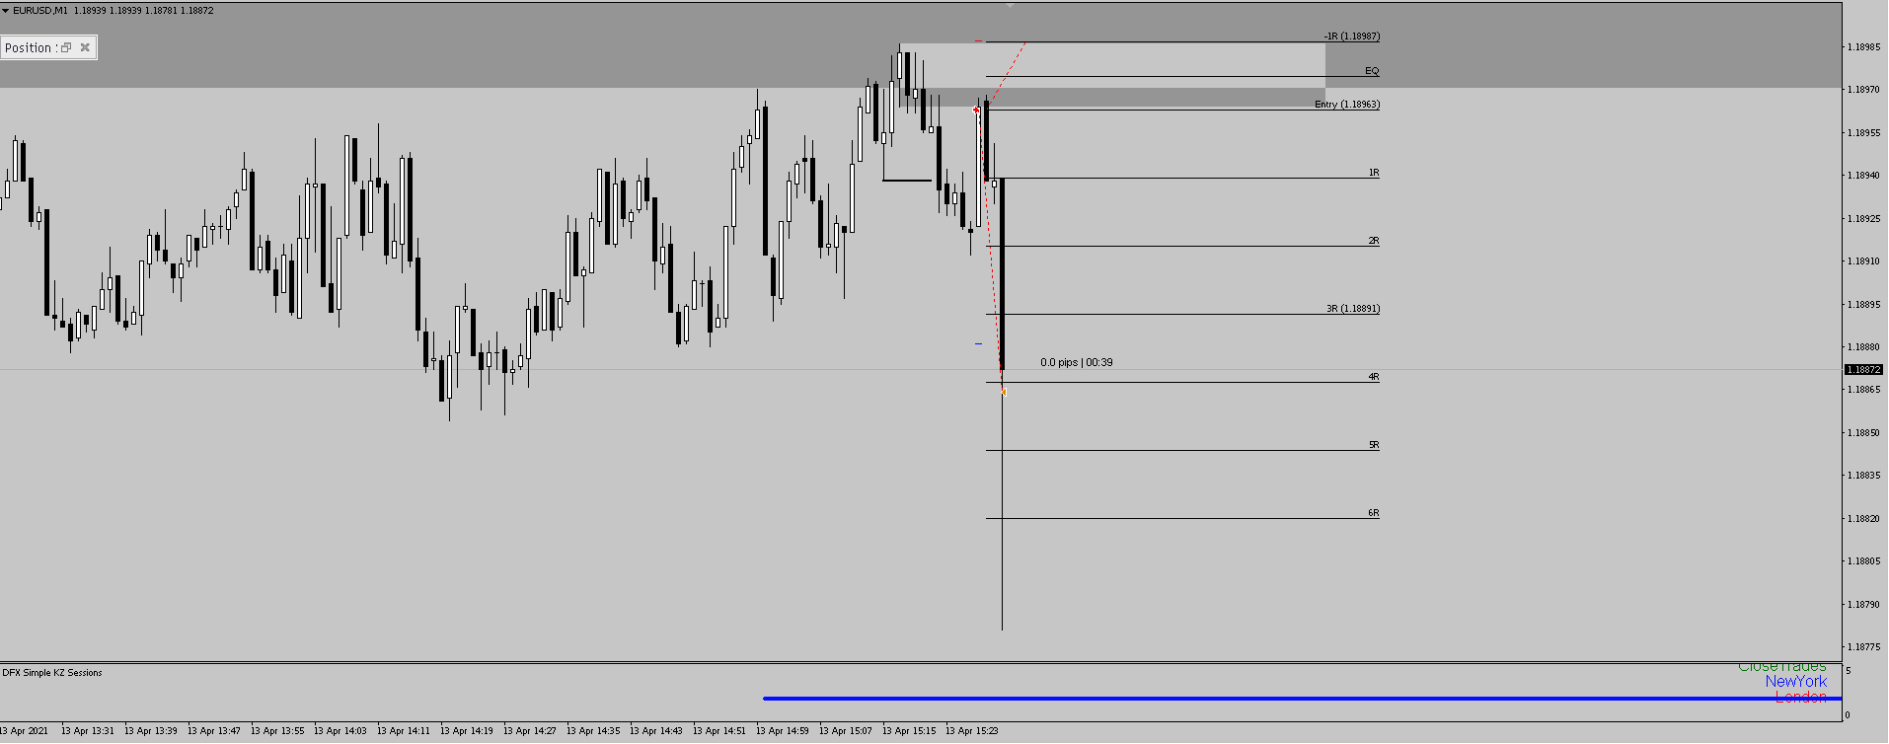Click the orange trade exit arrow marker
The image size is (1889, 744).
pyautogui.click(x=1004, y=393)
